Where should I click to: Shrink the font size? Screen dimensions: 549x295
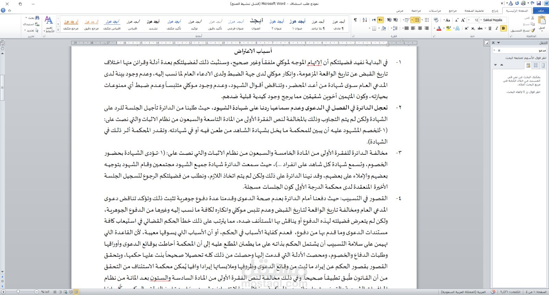pyautogui.click(x=457, y=20)
